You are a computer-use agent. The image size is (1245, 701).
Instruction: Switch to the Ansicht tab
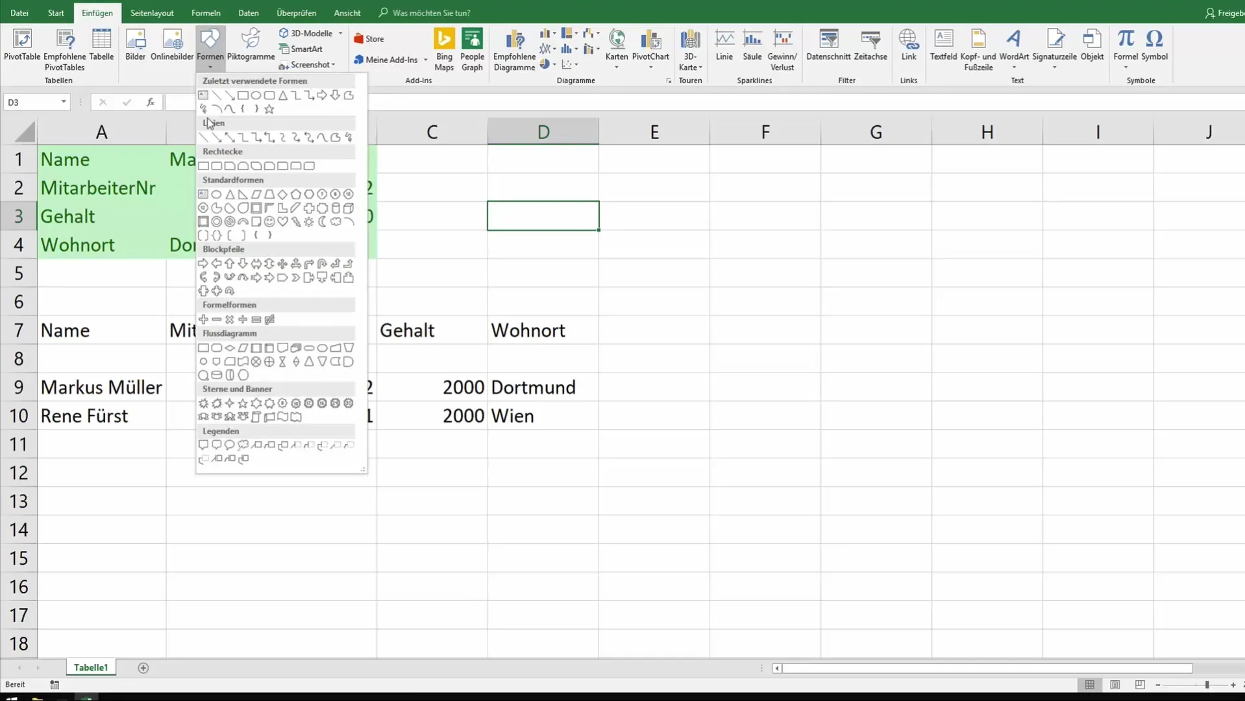[x=347, y=13]
